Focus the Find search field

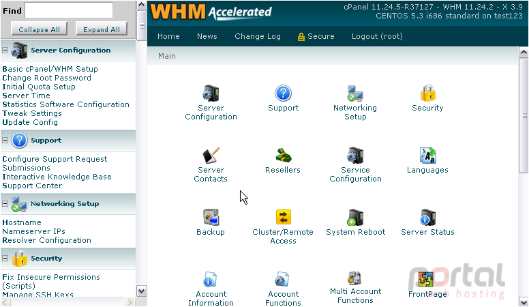point(69,10)
